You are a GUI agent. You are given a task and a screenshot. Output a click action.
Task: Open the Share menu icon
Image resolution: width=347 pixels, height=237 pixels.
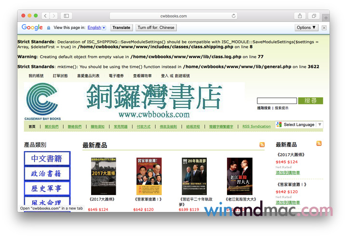[x=300, y=16]
